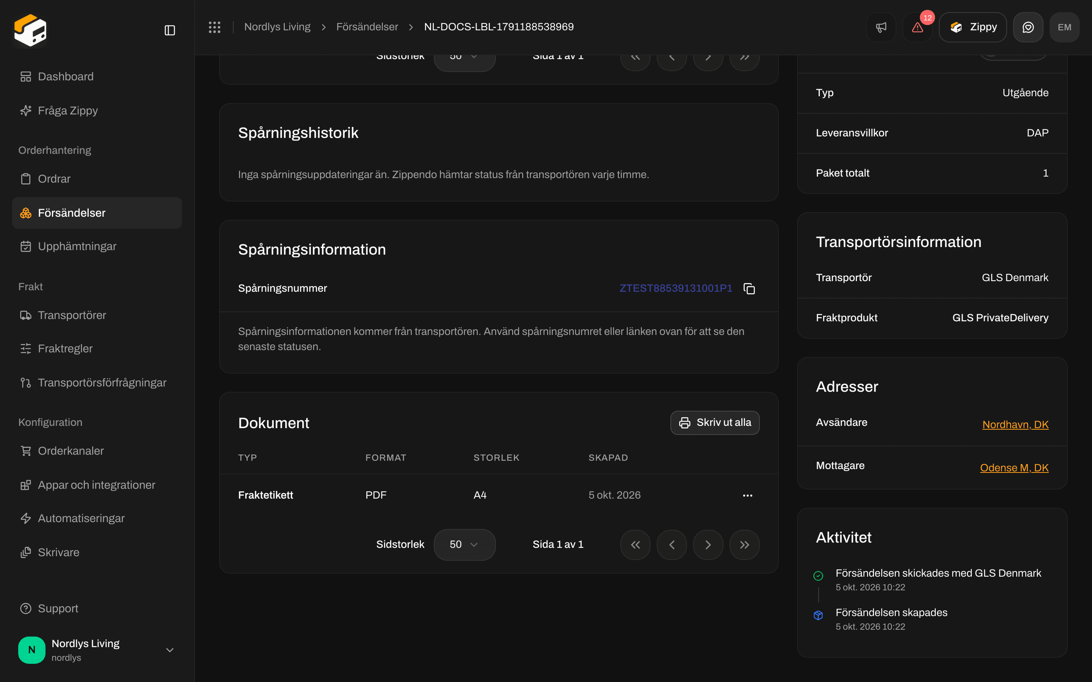Open Transportörsförfrågningar

pyautogui.click(x=97, y=383)
